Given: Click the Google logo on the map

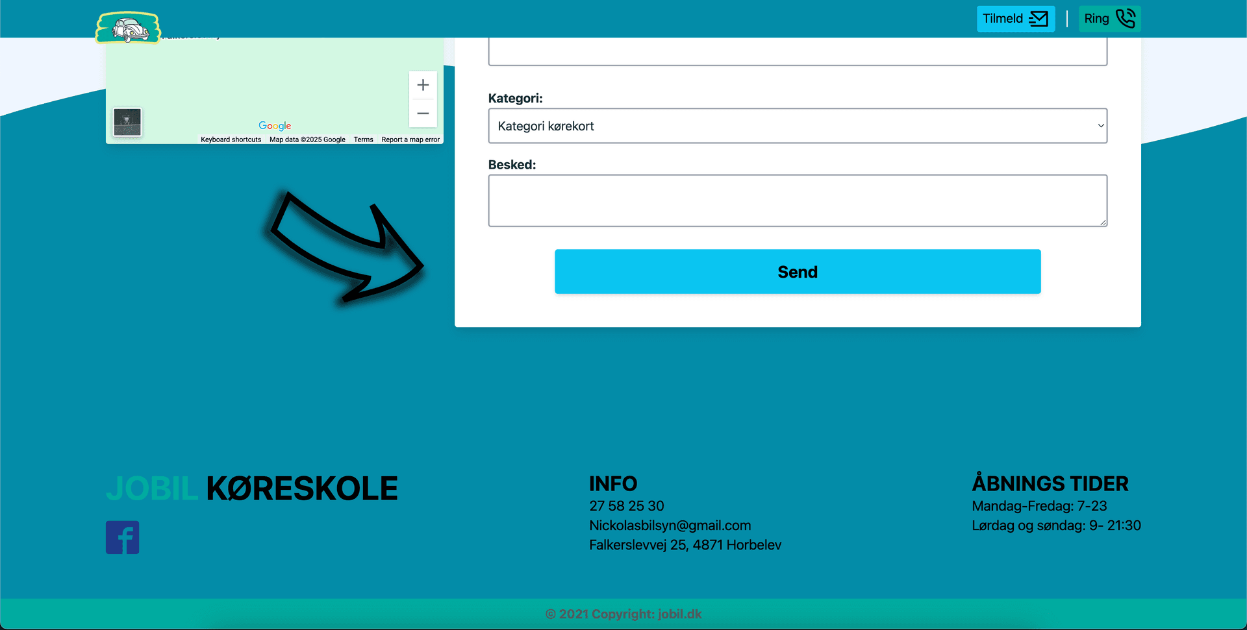Looking at the screenshot, I should (x=275, y=125).
